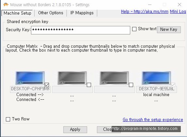Viewport: 187px width, 137px height.
Task: Check the third computer slot checkbox
Action: (131, 85)
